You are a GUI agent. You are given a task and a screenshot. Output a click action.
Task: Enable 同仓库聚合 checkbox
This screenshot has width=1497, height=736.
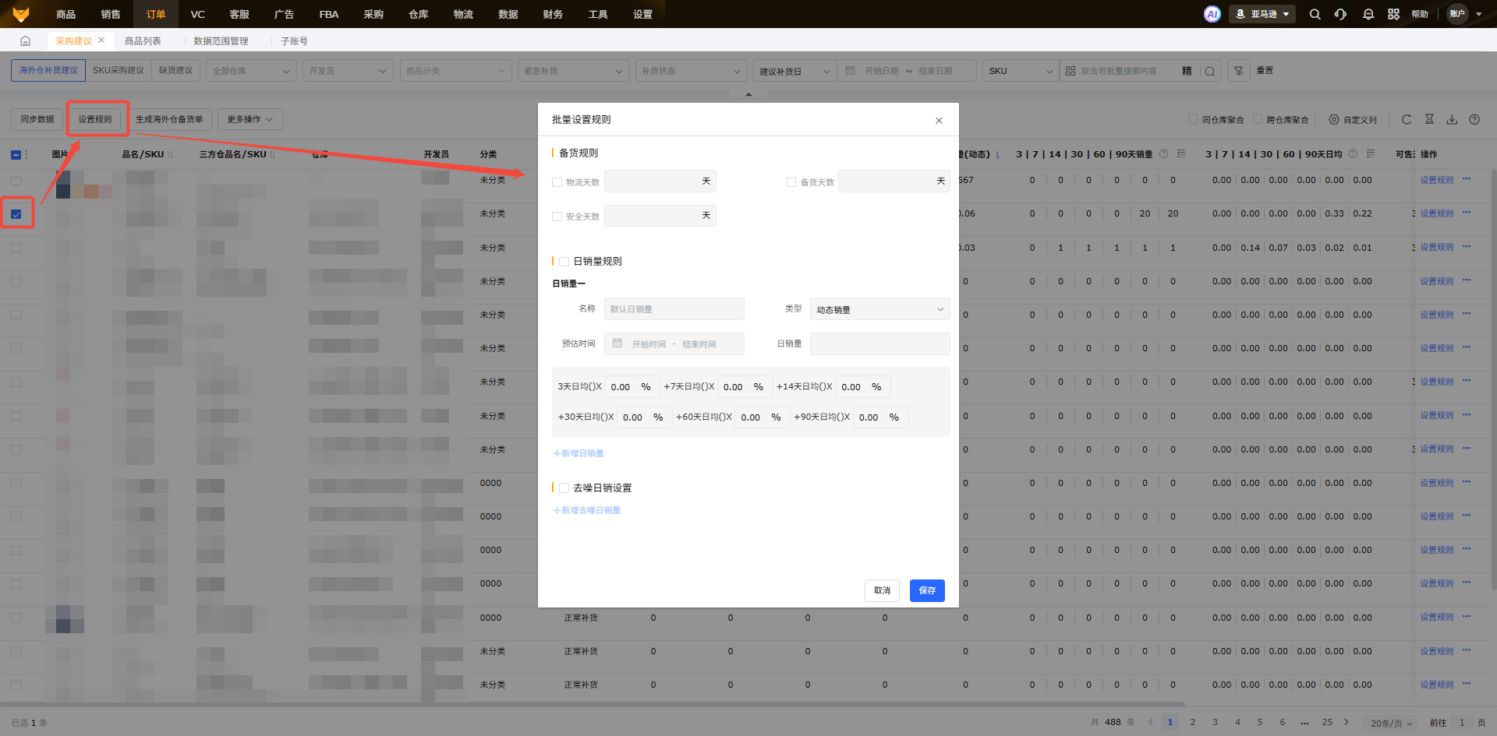pyautogui.click(x=1193, y=119)
